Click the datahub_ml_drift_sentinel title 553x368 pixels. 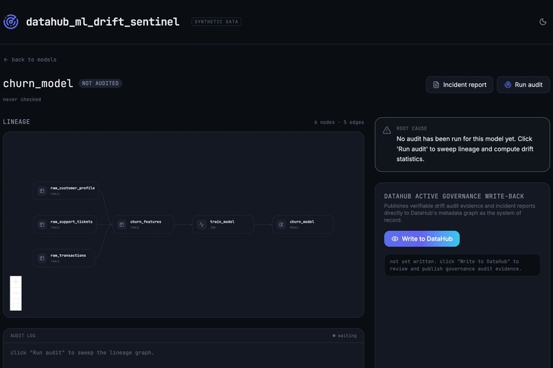click(x=103, y=22)
